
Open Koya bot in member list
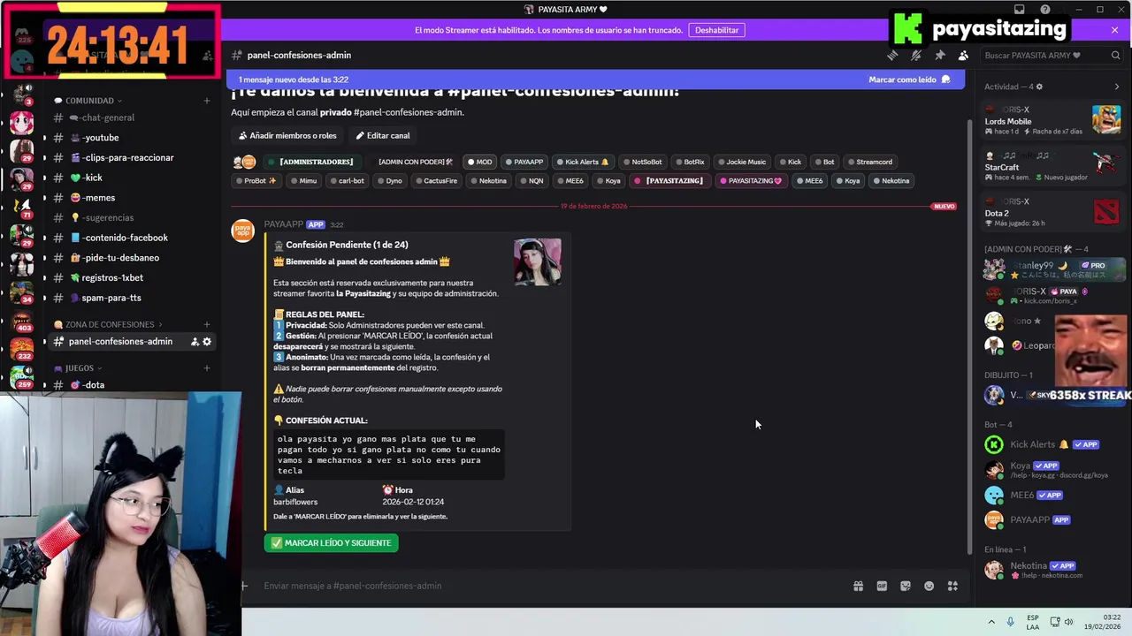tap(1052, 470)
